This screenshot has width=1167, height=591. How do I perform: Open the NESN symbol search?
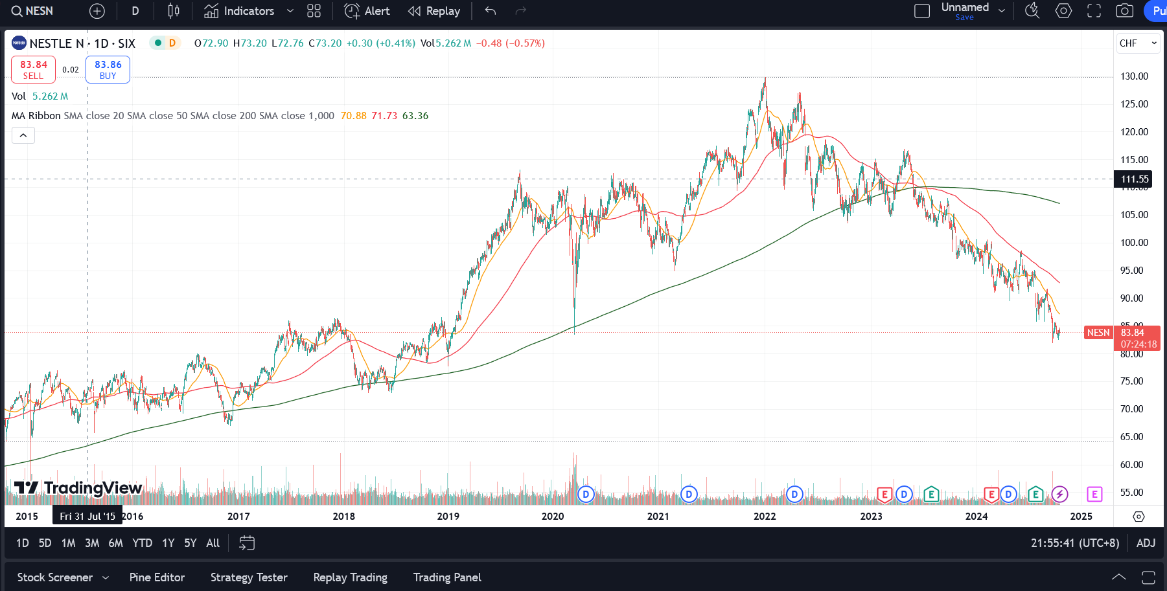click(32, 11)
